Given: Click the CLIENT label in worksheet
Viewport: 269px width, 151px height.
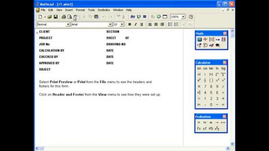Looking at the screenshot, I should click(x=44, y=32).
